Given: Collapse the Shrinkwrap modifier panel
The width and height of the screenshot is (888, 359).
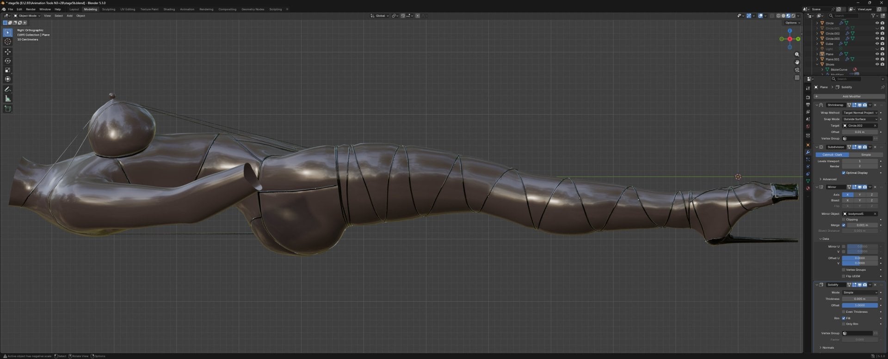Looking at the screenshot, I should click(817, 105).
